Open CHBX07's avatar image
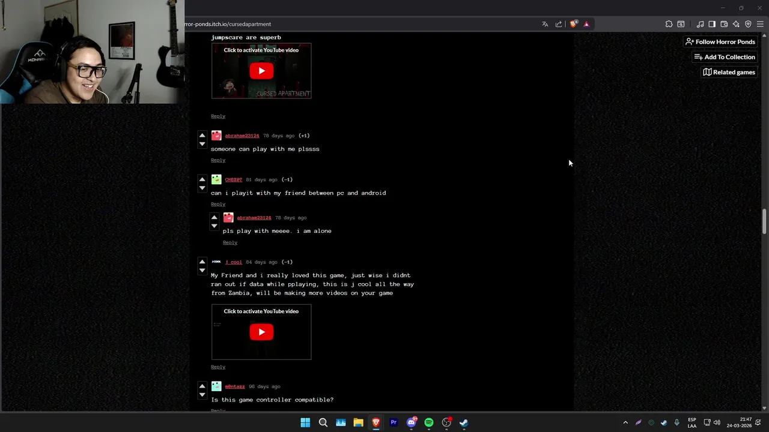Viewport: 769px width, 432px height. tap(216, 179)
